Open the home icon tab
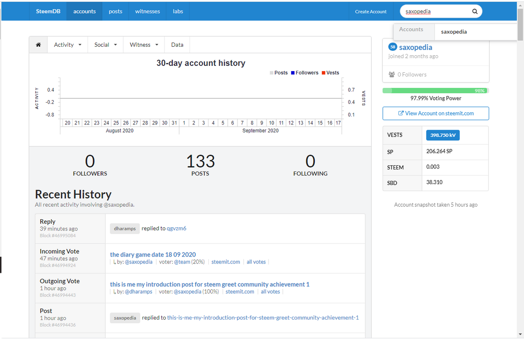This screenshot has width=524, height=340. click(x=38, y=45)
